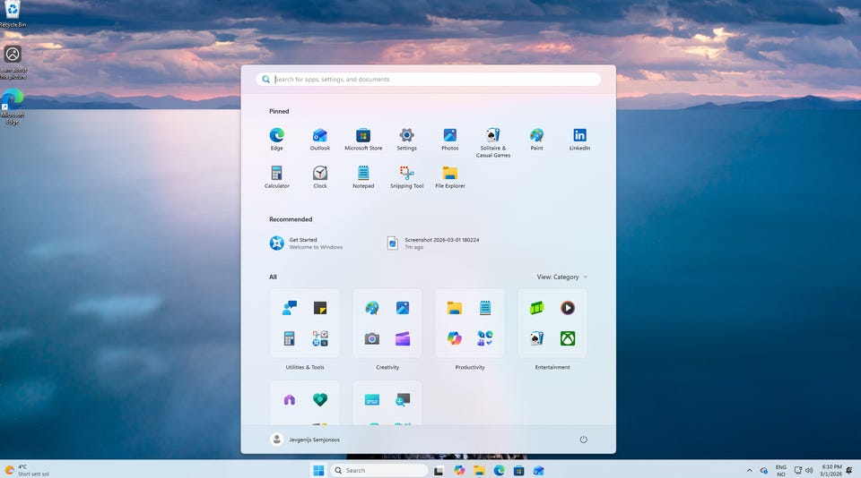Screen dimensions: 861x478
Task: Open recommended Screenshot 2026-03-01 180224 file
Action: click(x=434, y=243)
